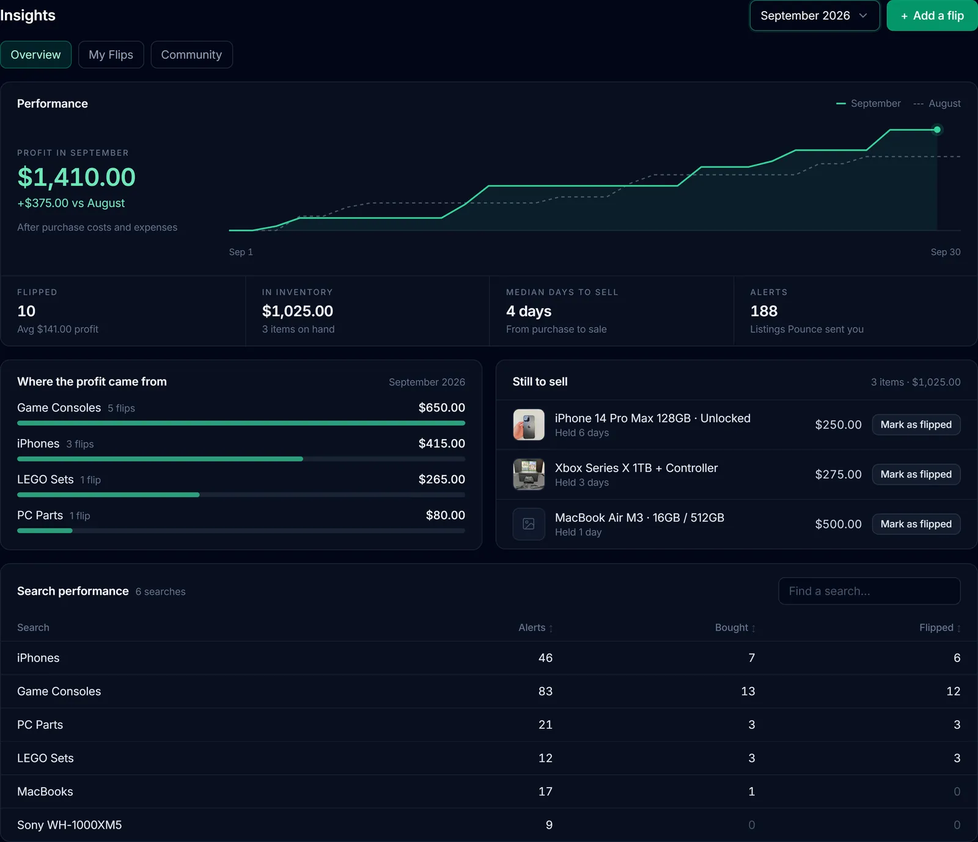Click the 3 items · $1,025.00 summary
The width and height of the screenshot is (978, 842).
pyautogui.click(x=916, y=382)
